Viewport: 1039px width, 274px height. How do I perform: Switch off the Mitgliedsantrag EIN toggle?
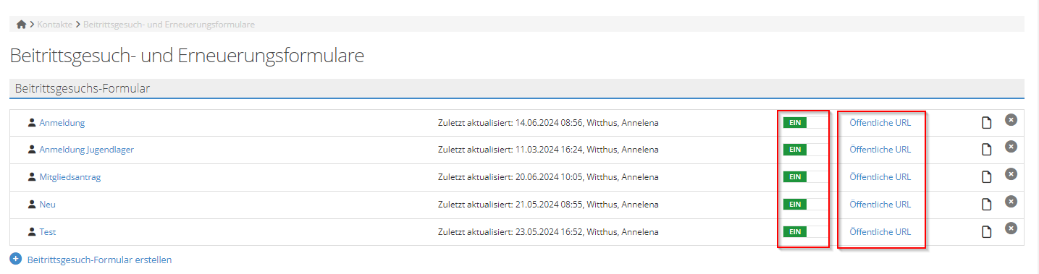(x=804, y=176)
